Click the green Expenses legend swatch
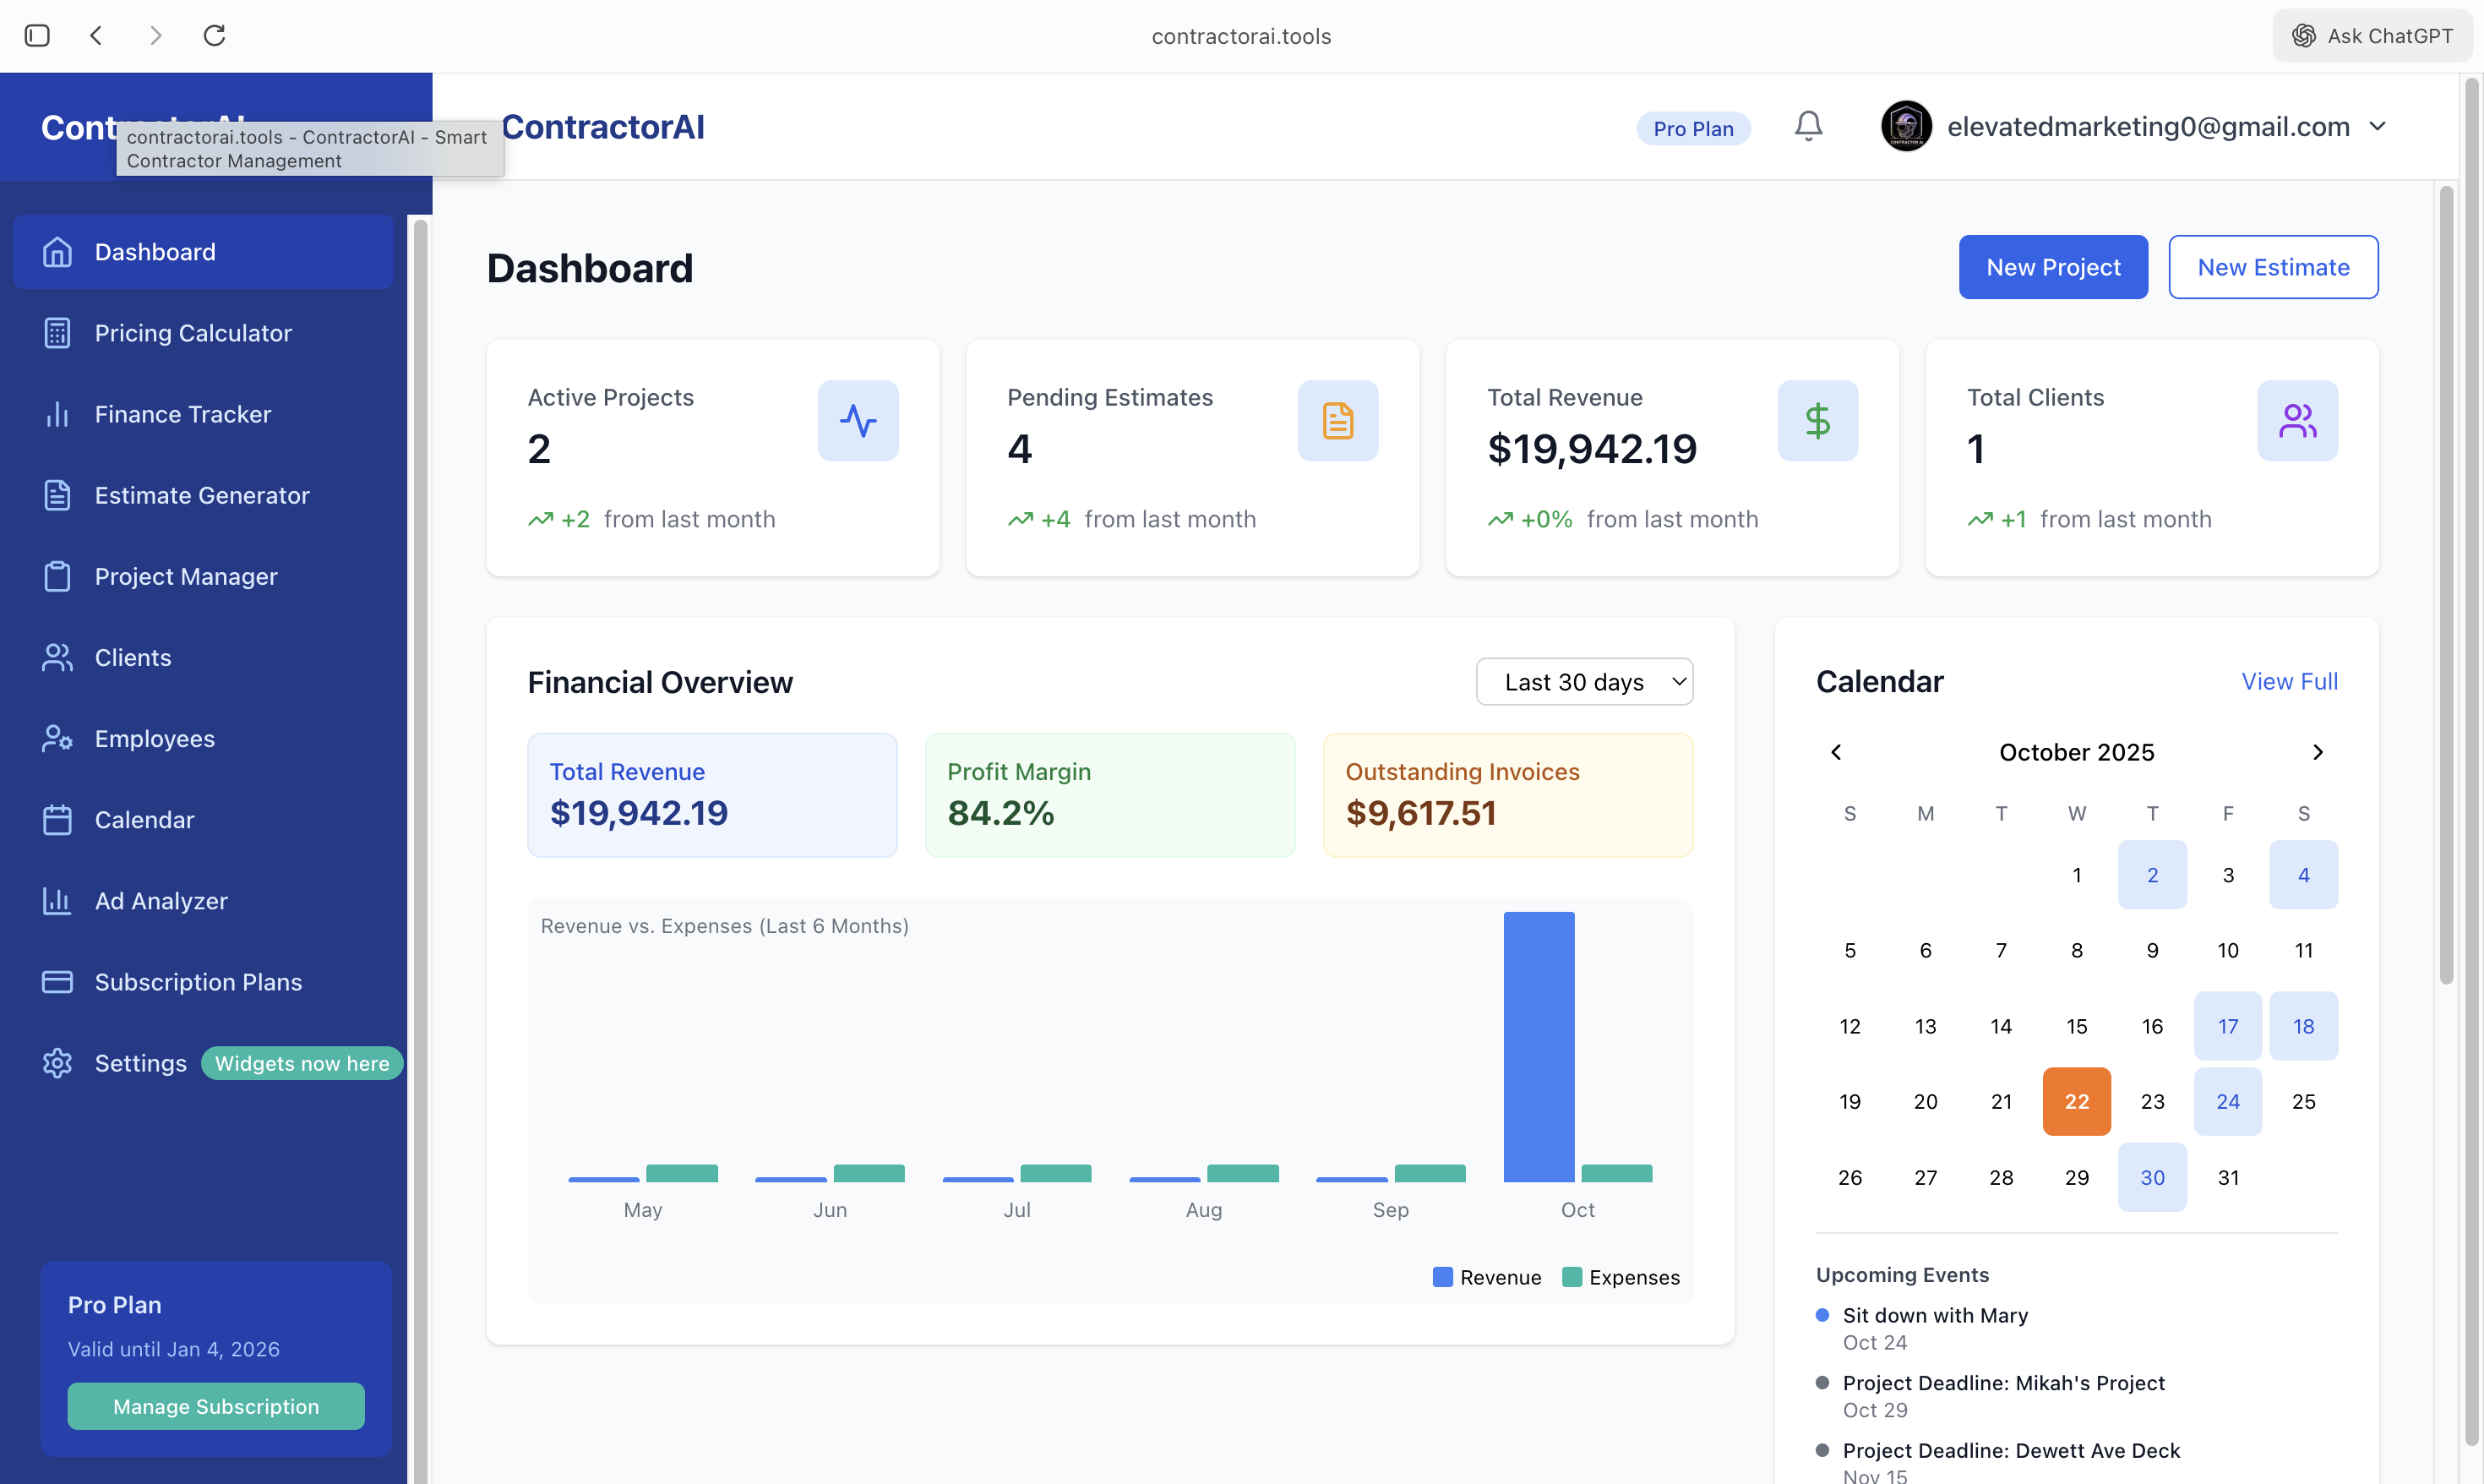The width and height of the screenshot is (2484, 1484). click(1572, 1277)
